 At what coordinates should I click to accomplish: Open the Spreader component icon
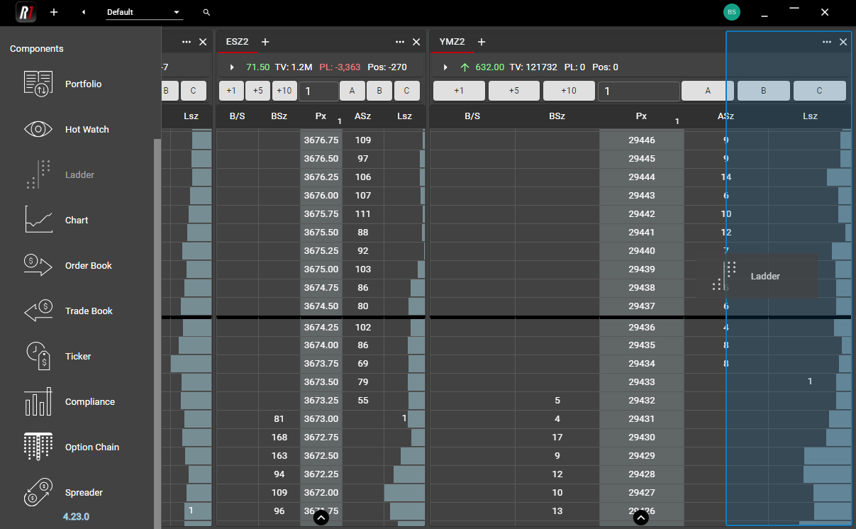(x=38, y=492)
